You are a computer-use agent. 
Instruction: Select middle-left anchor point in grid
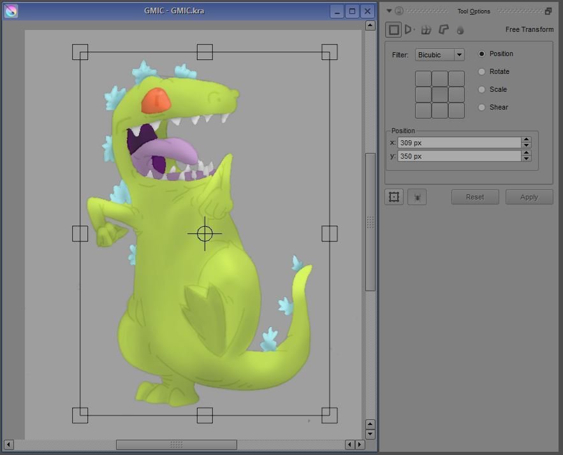click(x=423, y=95)
